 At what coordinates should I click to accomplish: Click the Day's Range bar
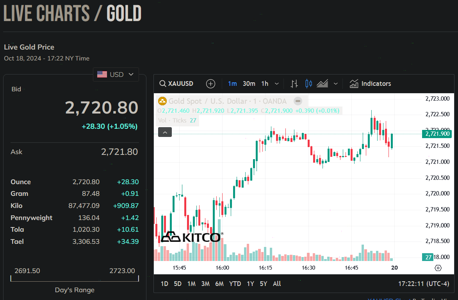(x=75, y=279)
